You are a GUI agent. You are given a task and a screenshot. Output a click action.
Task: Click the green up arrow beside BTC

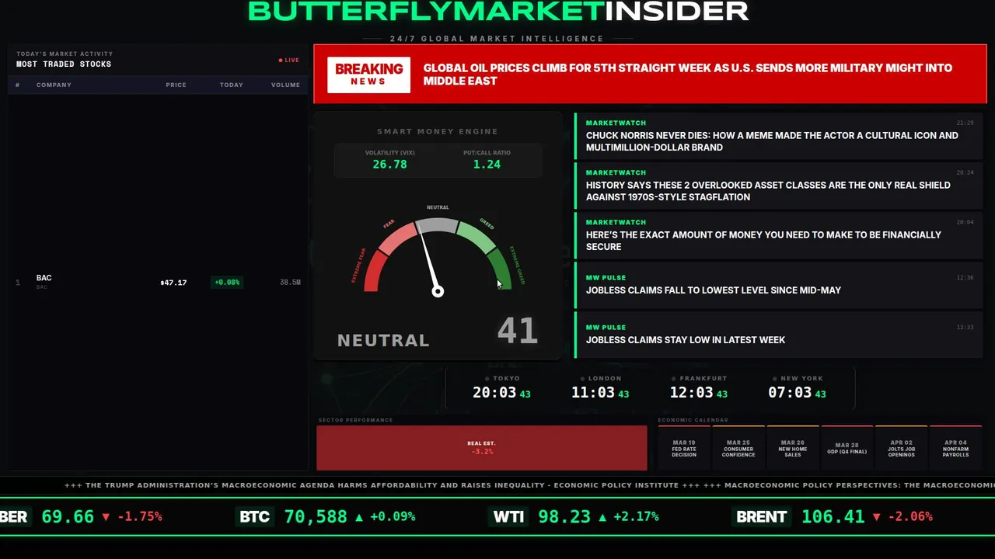(359, 516)
